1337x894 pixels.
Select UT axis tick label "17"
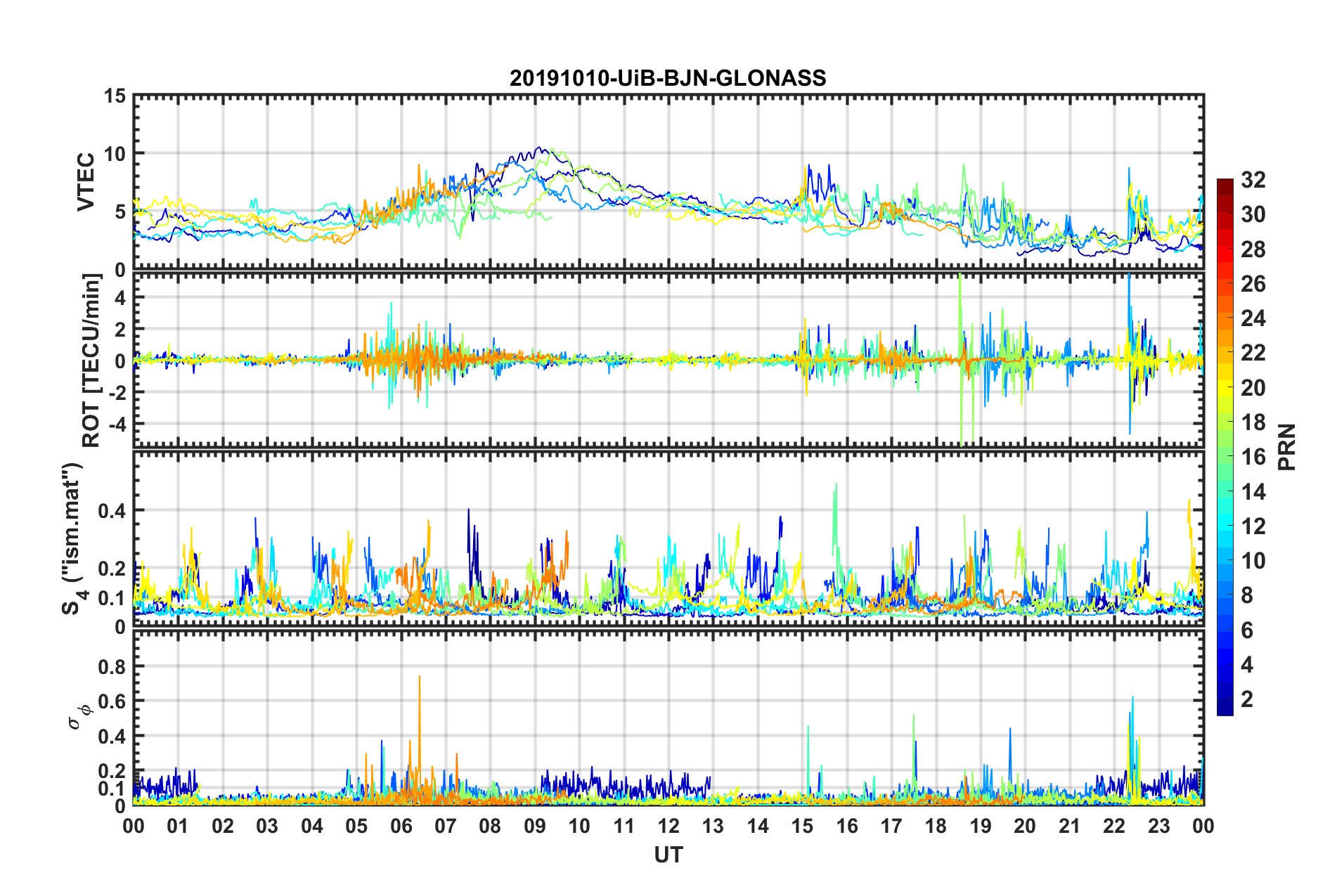(x=891, y=826)
